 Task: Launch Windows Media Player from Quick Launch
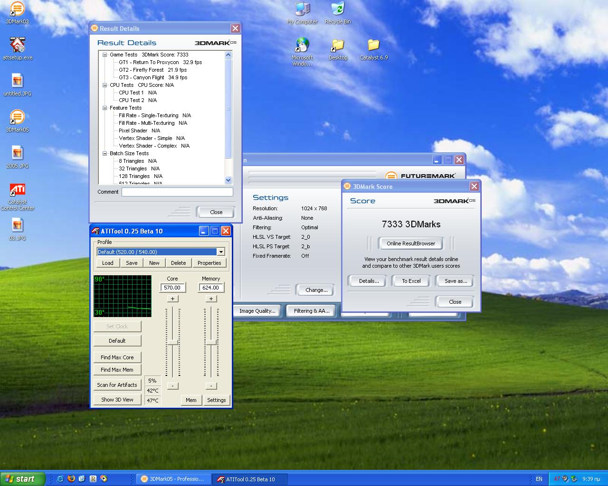104,479
